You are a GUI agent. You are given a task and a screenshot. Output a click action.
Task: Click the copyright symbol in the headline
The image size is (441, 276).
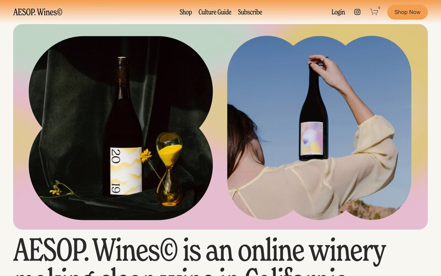coord(168,250)
